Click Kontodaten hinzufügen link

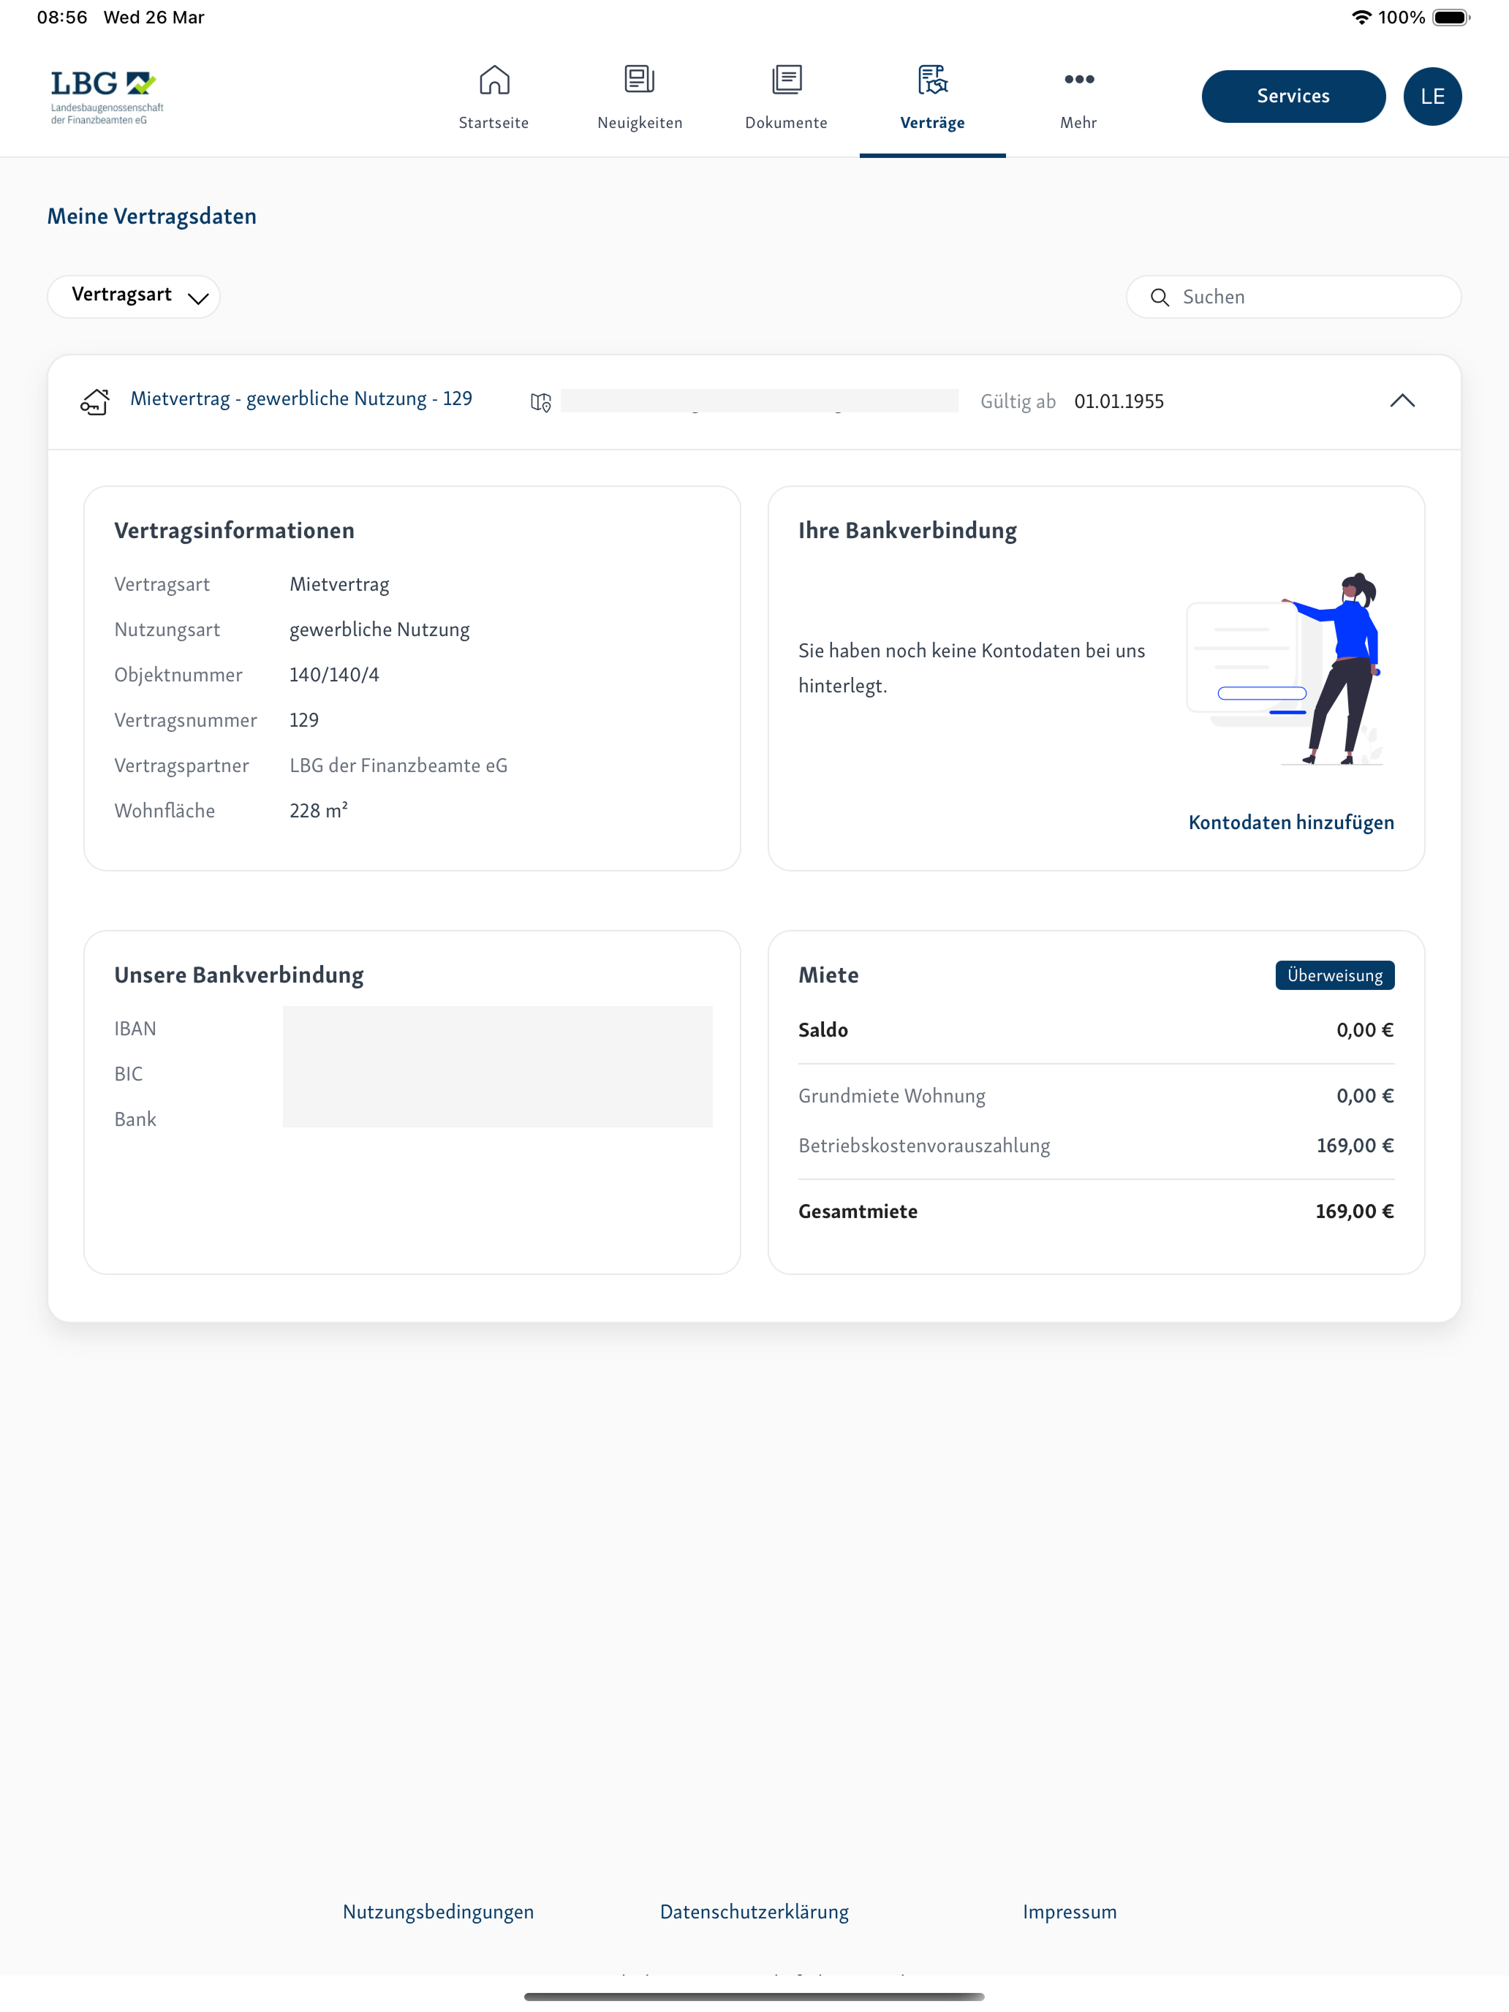click(1290, 822)
